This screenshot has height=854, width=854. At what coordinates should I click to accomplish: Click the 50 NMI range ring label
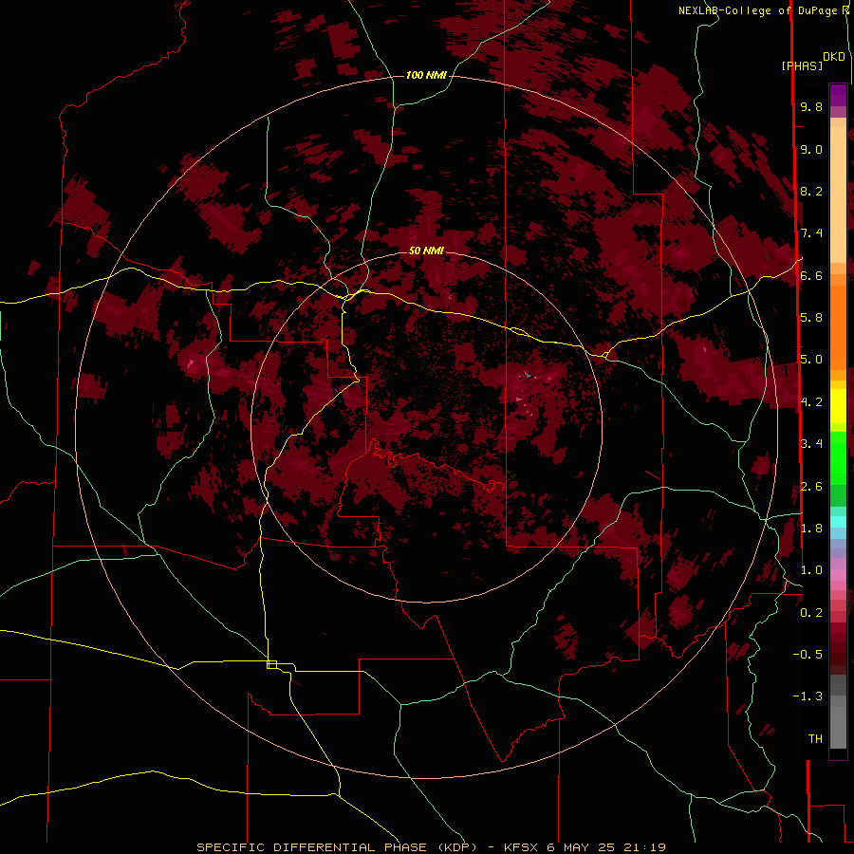click(426, 251)
